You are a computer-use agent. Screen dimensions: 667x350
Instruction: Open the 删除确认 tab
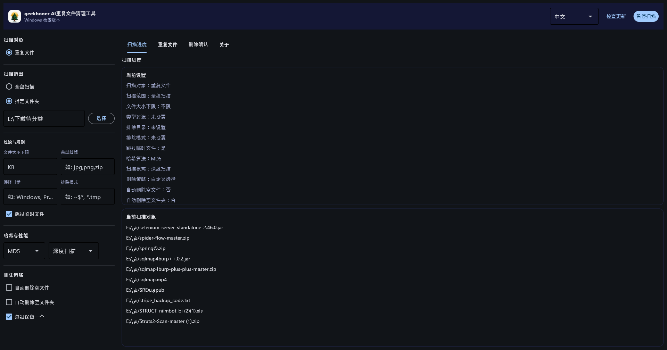click(198, 45)
